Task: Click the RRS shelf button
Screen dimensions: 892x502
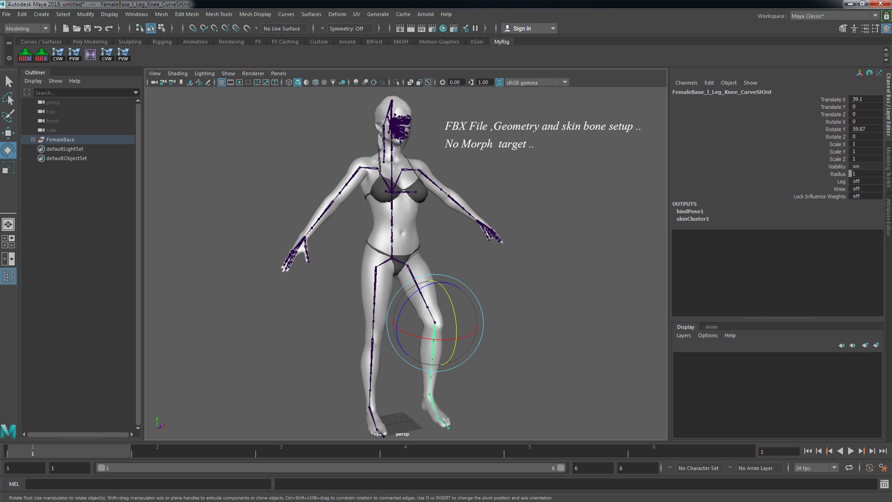Action: pos(41,55)
